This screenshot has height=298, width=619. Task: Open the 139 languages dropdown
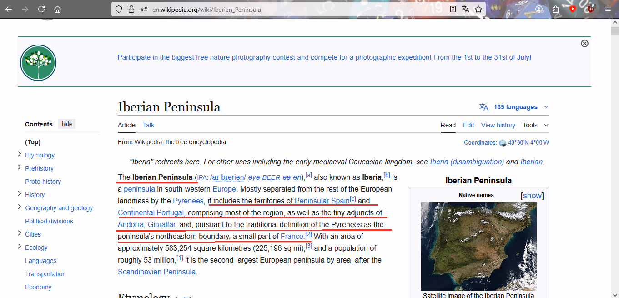514,107
